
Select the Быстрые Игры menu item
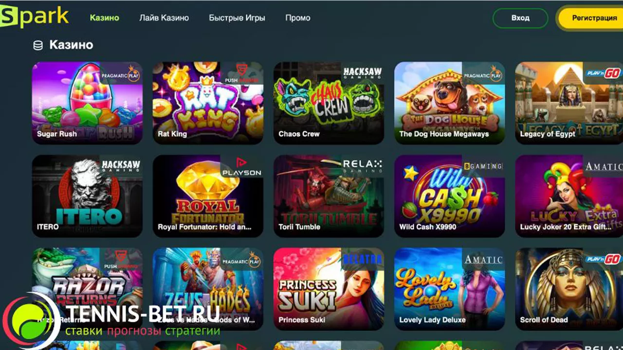tap(237, 18)
